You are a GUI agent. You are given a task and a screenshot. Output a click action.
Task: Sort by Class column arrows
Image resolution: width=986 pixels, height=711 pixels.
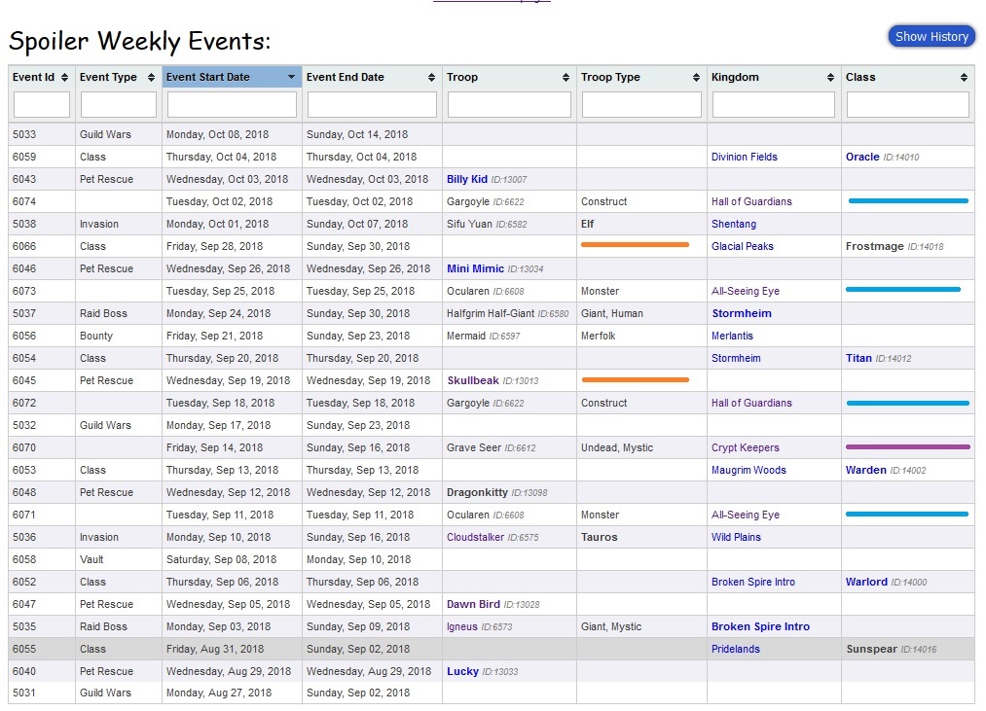click(x=965, y=78)
